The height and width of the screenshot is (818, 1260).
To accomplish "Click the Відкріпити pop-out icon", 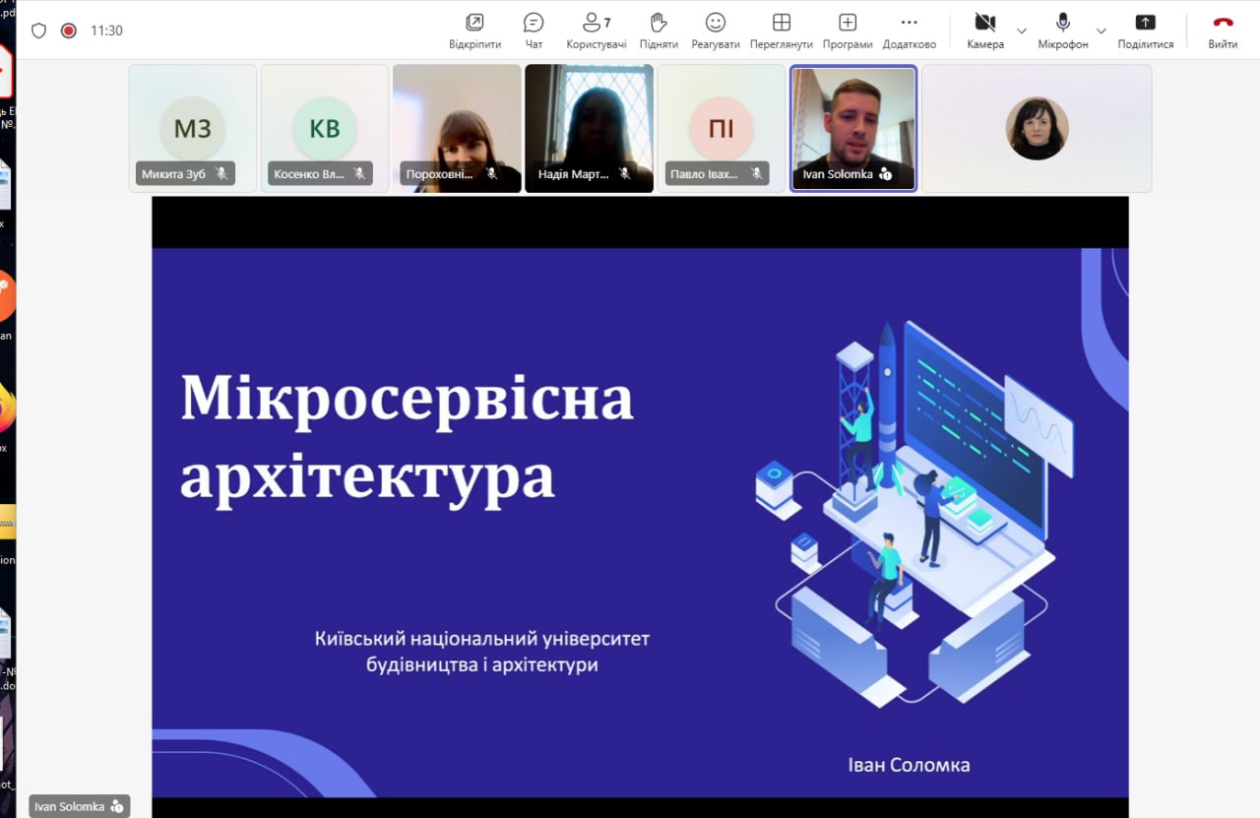I will click(x=474, y=30).
